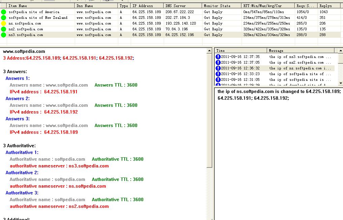Image resolution: width=343 pixels, height=220 pixels.
Task: Click 'Answers 3:' heading
Action: [18, 119]
